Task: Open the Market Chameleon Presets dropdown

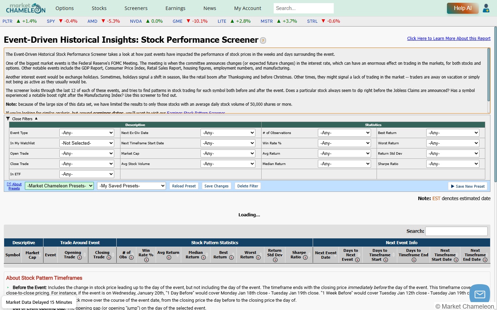Action: [59, 186]
